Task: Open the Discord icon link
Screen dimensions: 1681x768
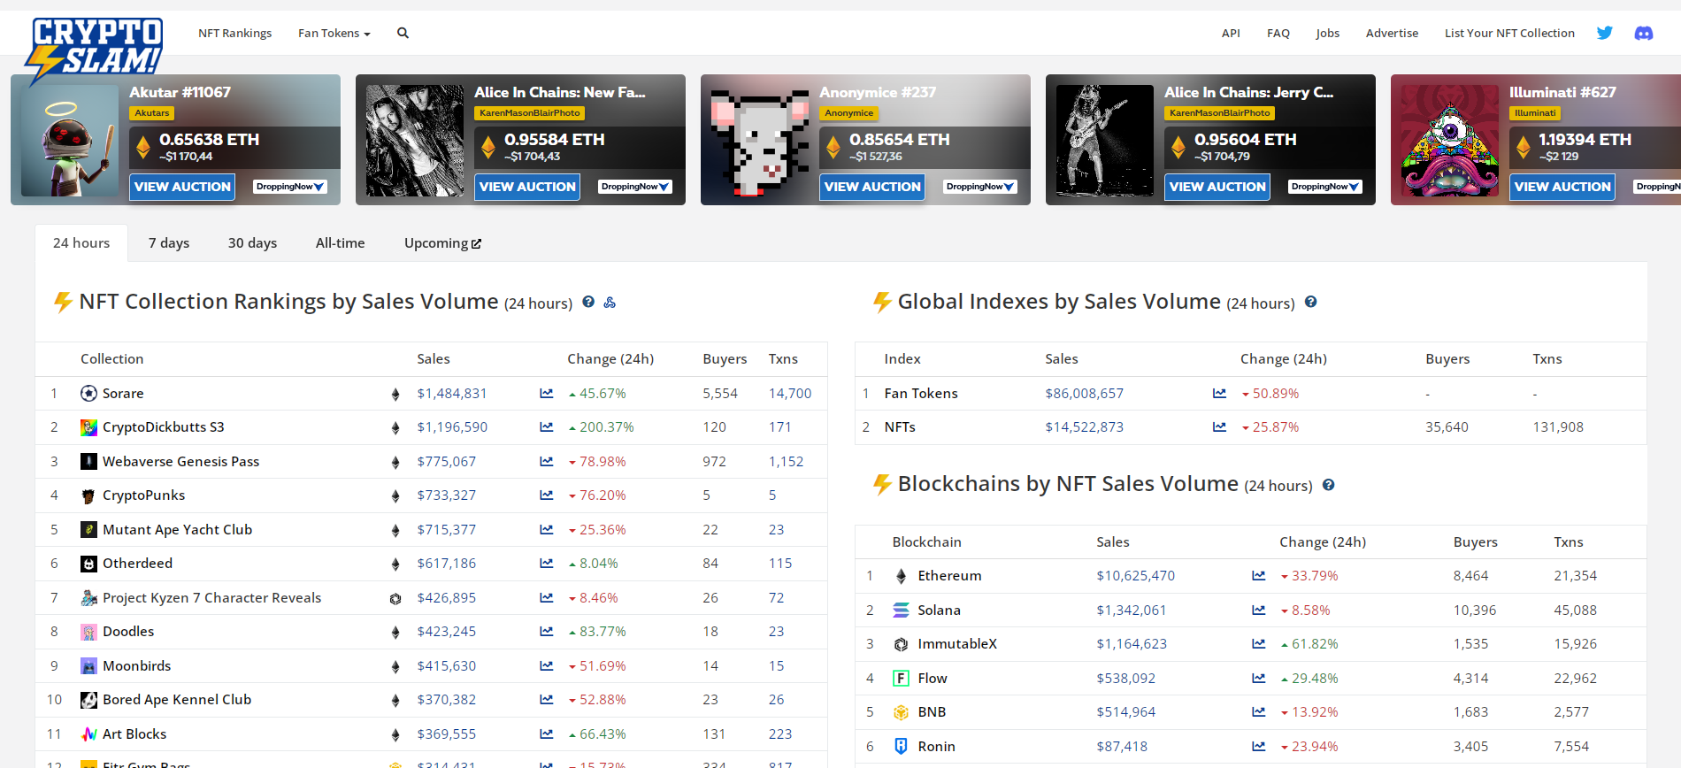Action: click(x=1643, y=34)
